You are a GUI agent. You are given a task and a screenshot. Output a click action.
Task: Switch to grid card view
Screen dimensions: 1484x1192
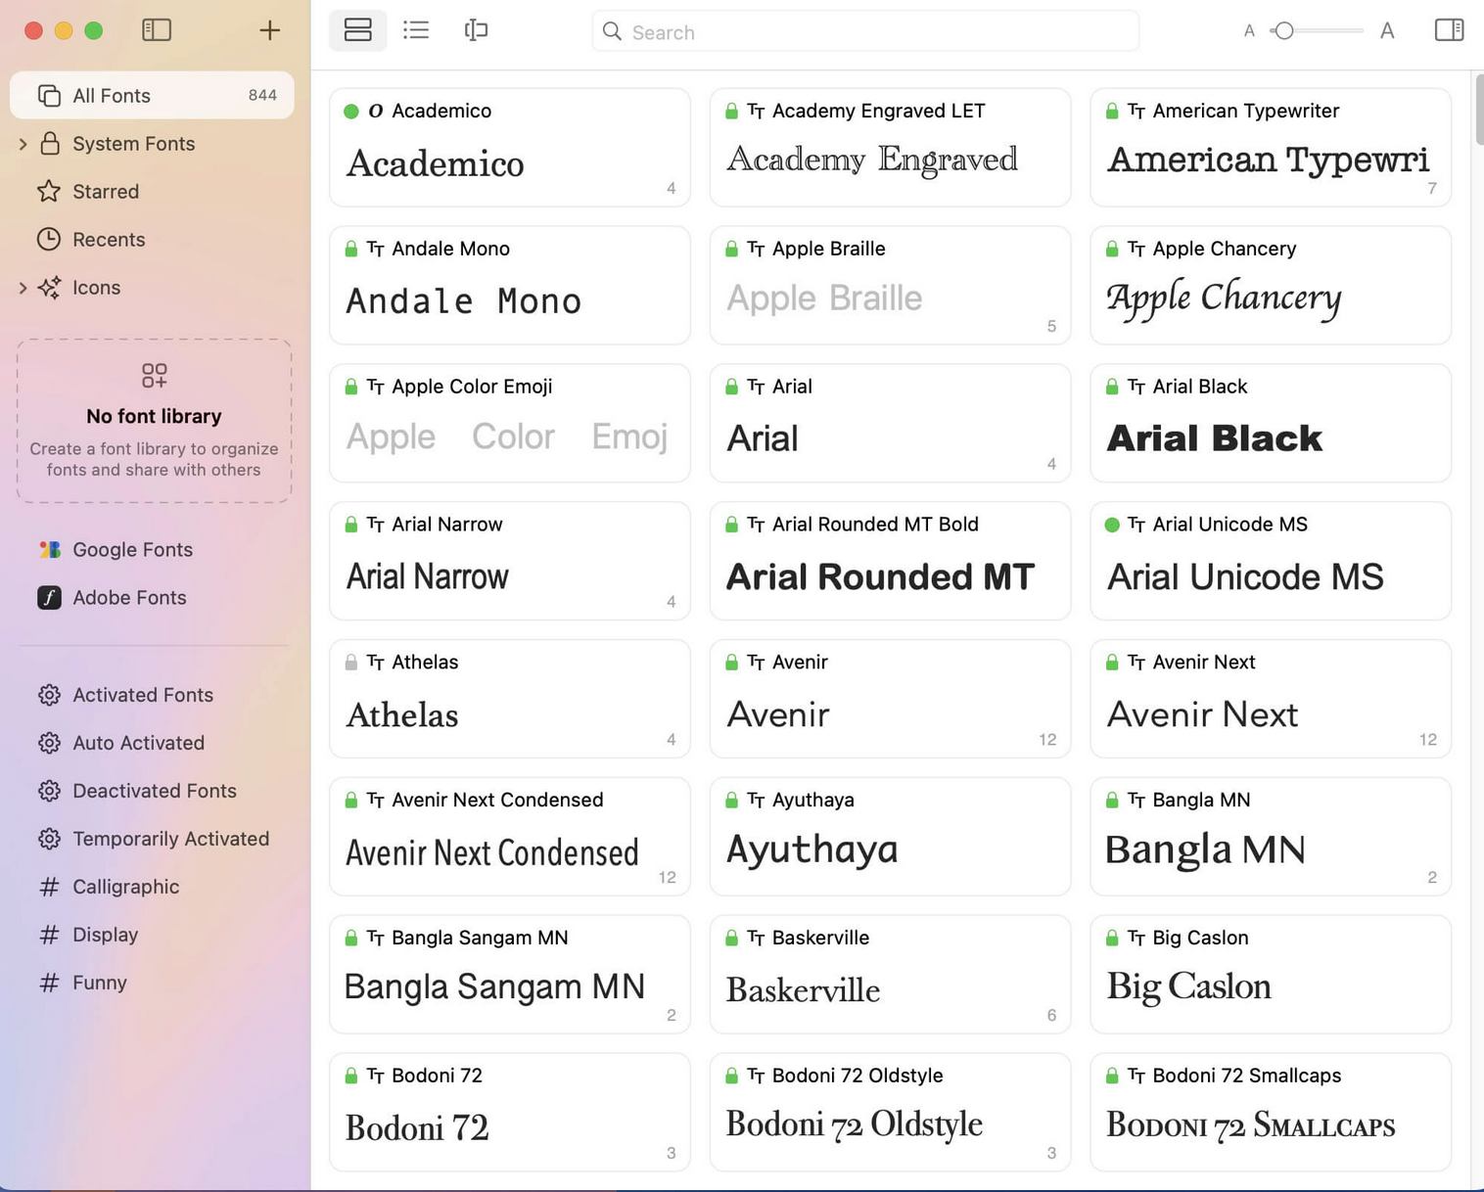(x=357, y=30)
